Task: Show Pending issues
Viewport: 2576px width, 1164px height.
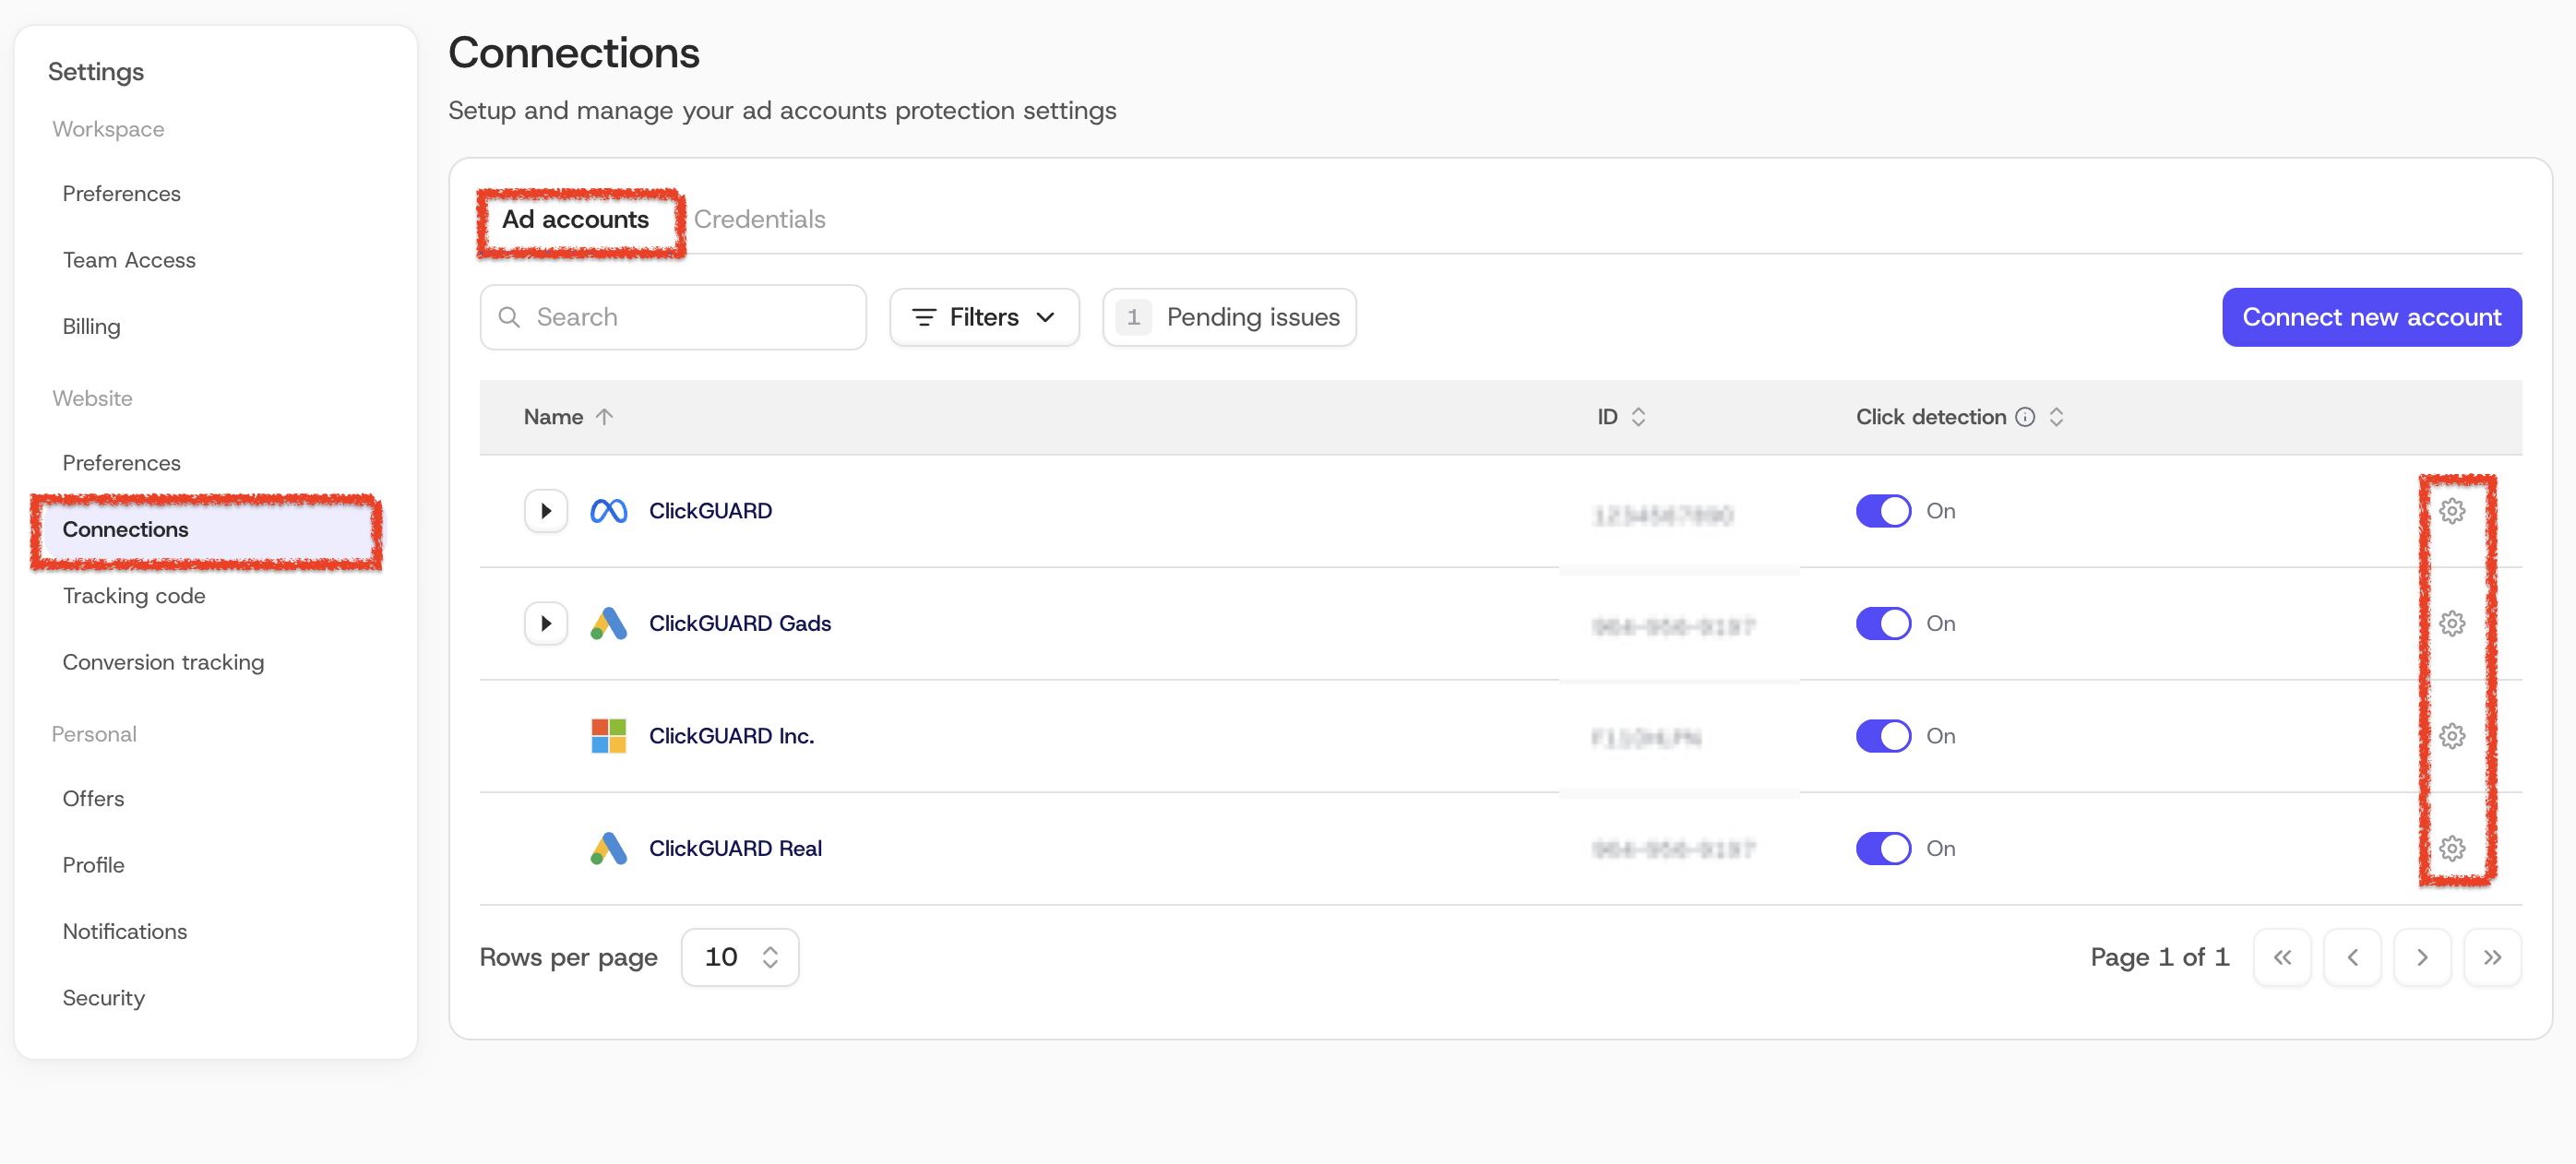Action: point(1229,318)
